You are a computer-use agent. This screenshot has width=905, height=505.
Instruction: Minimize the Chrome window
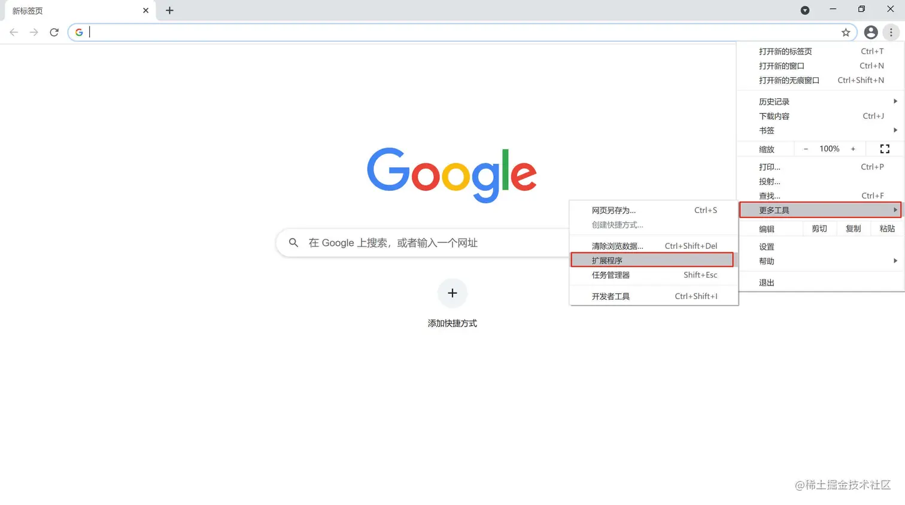[x=833, y=10]
